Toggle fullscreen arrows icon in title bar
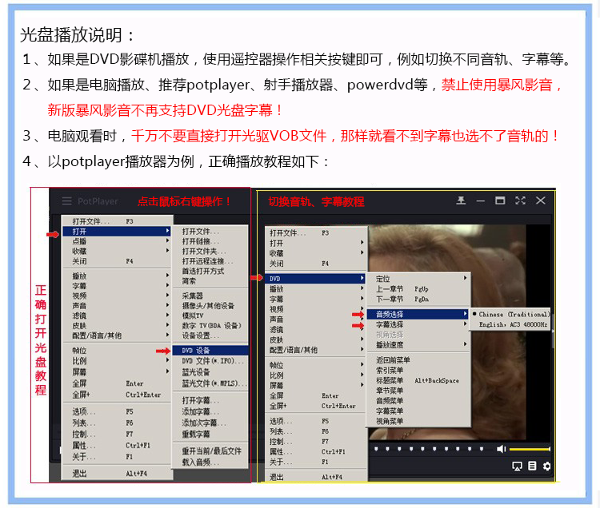 (x=520, y=200)
